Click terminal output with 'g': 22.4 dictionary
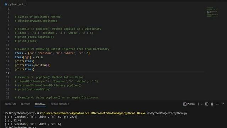The image size is (227, 128). [x=41, y=117]
